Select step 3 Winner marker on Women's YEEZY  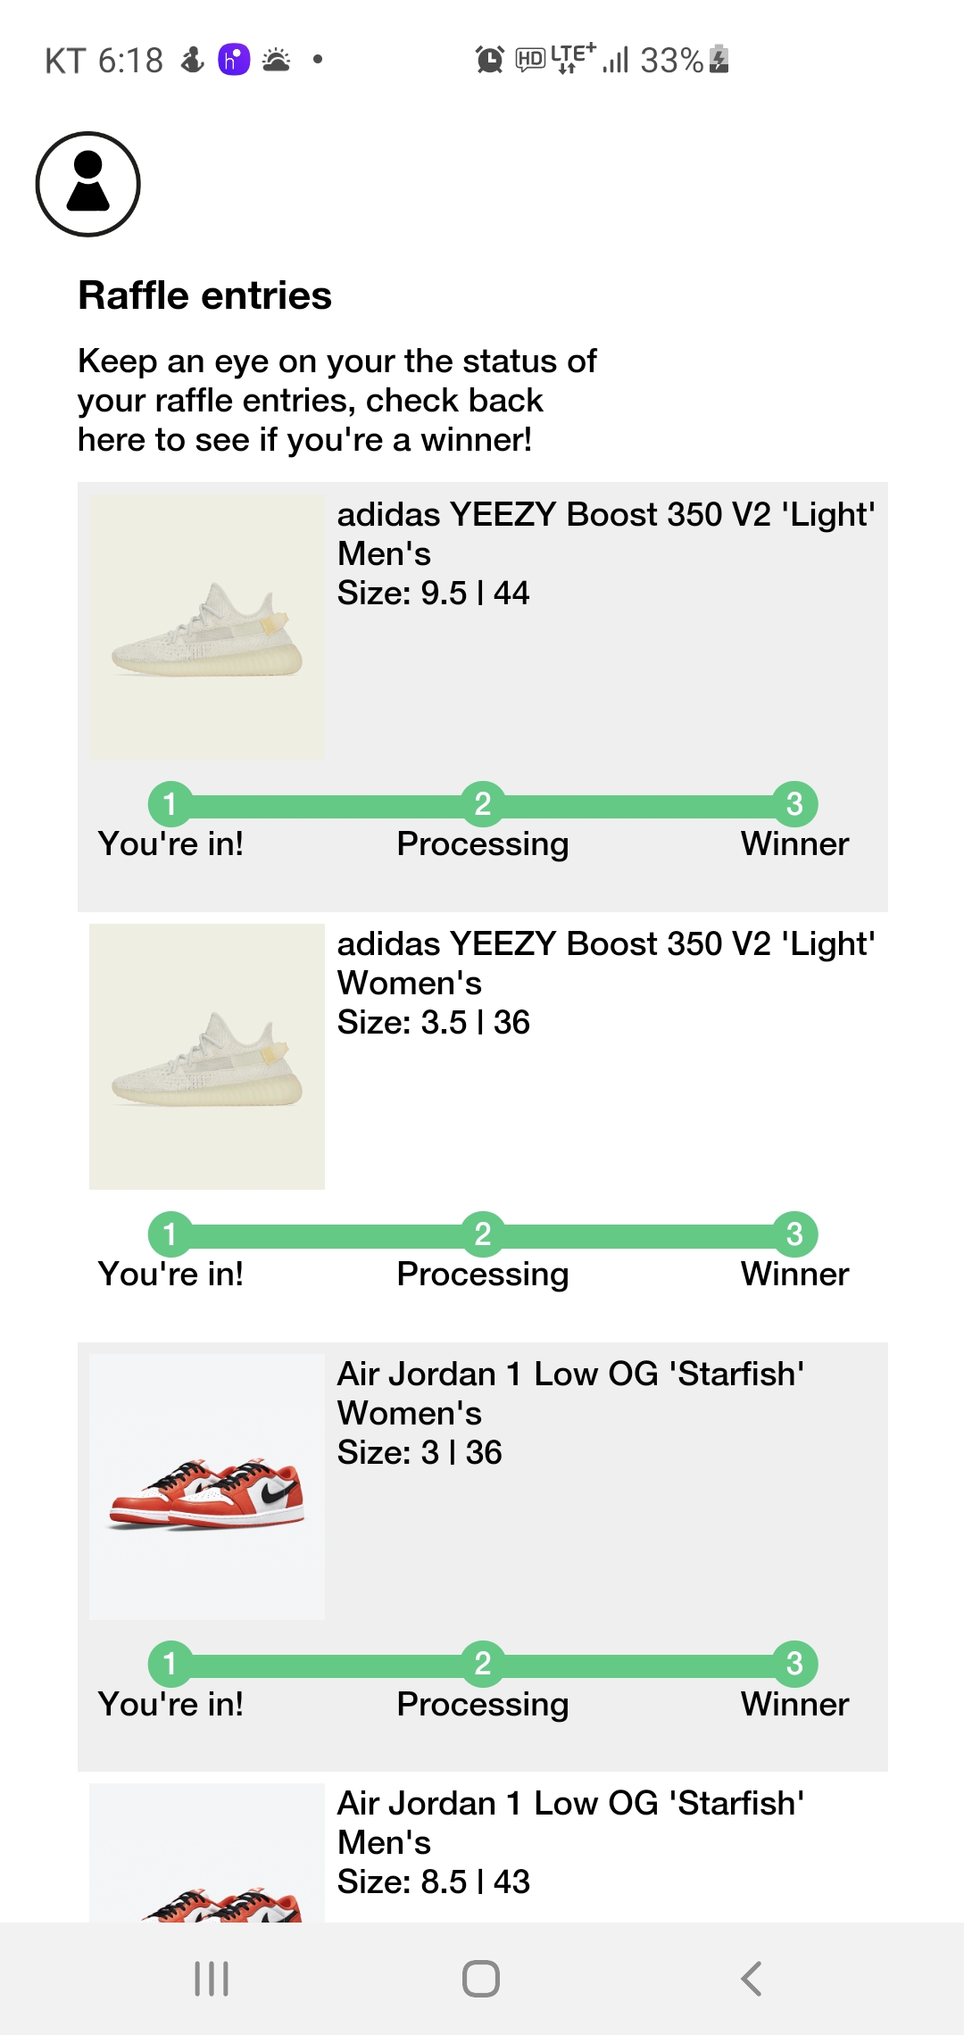point(795,1234)
